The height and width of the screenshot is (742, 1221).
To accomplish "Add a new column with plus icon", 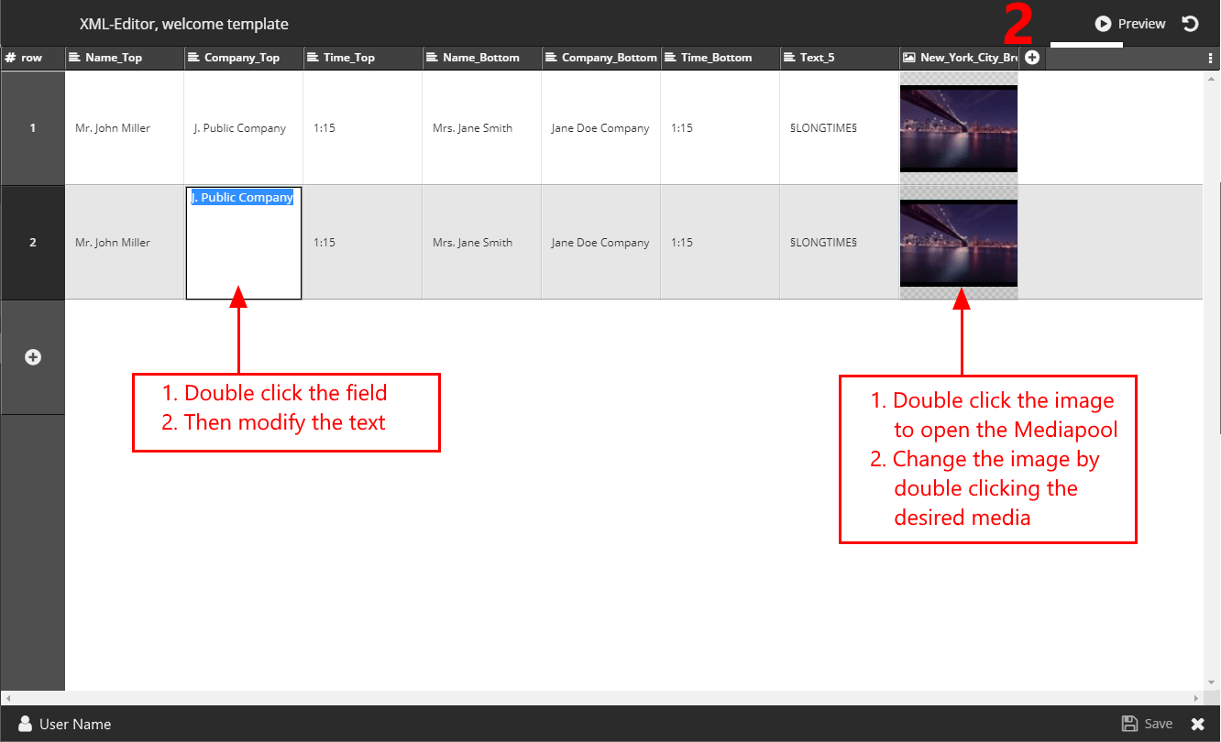I will [x=1032, y=58].
